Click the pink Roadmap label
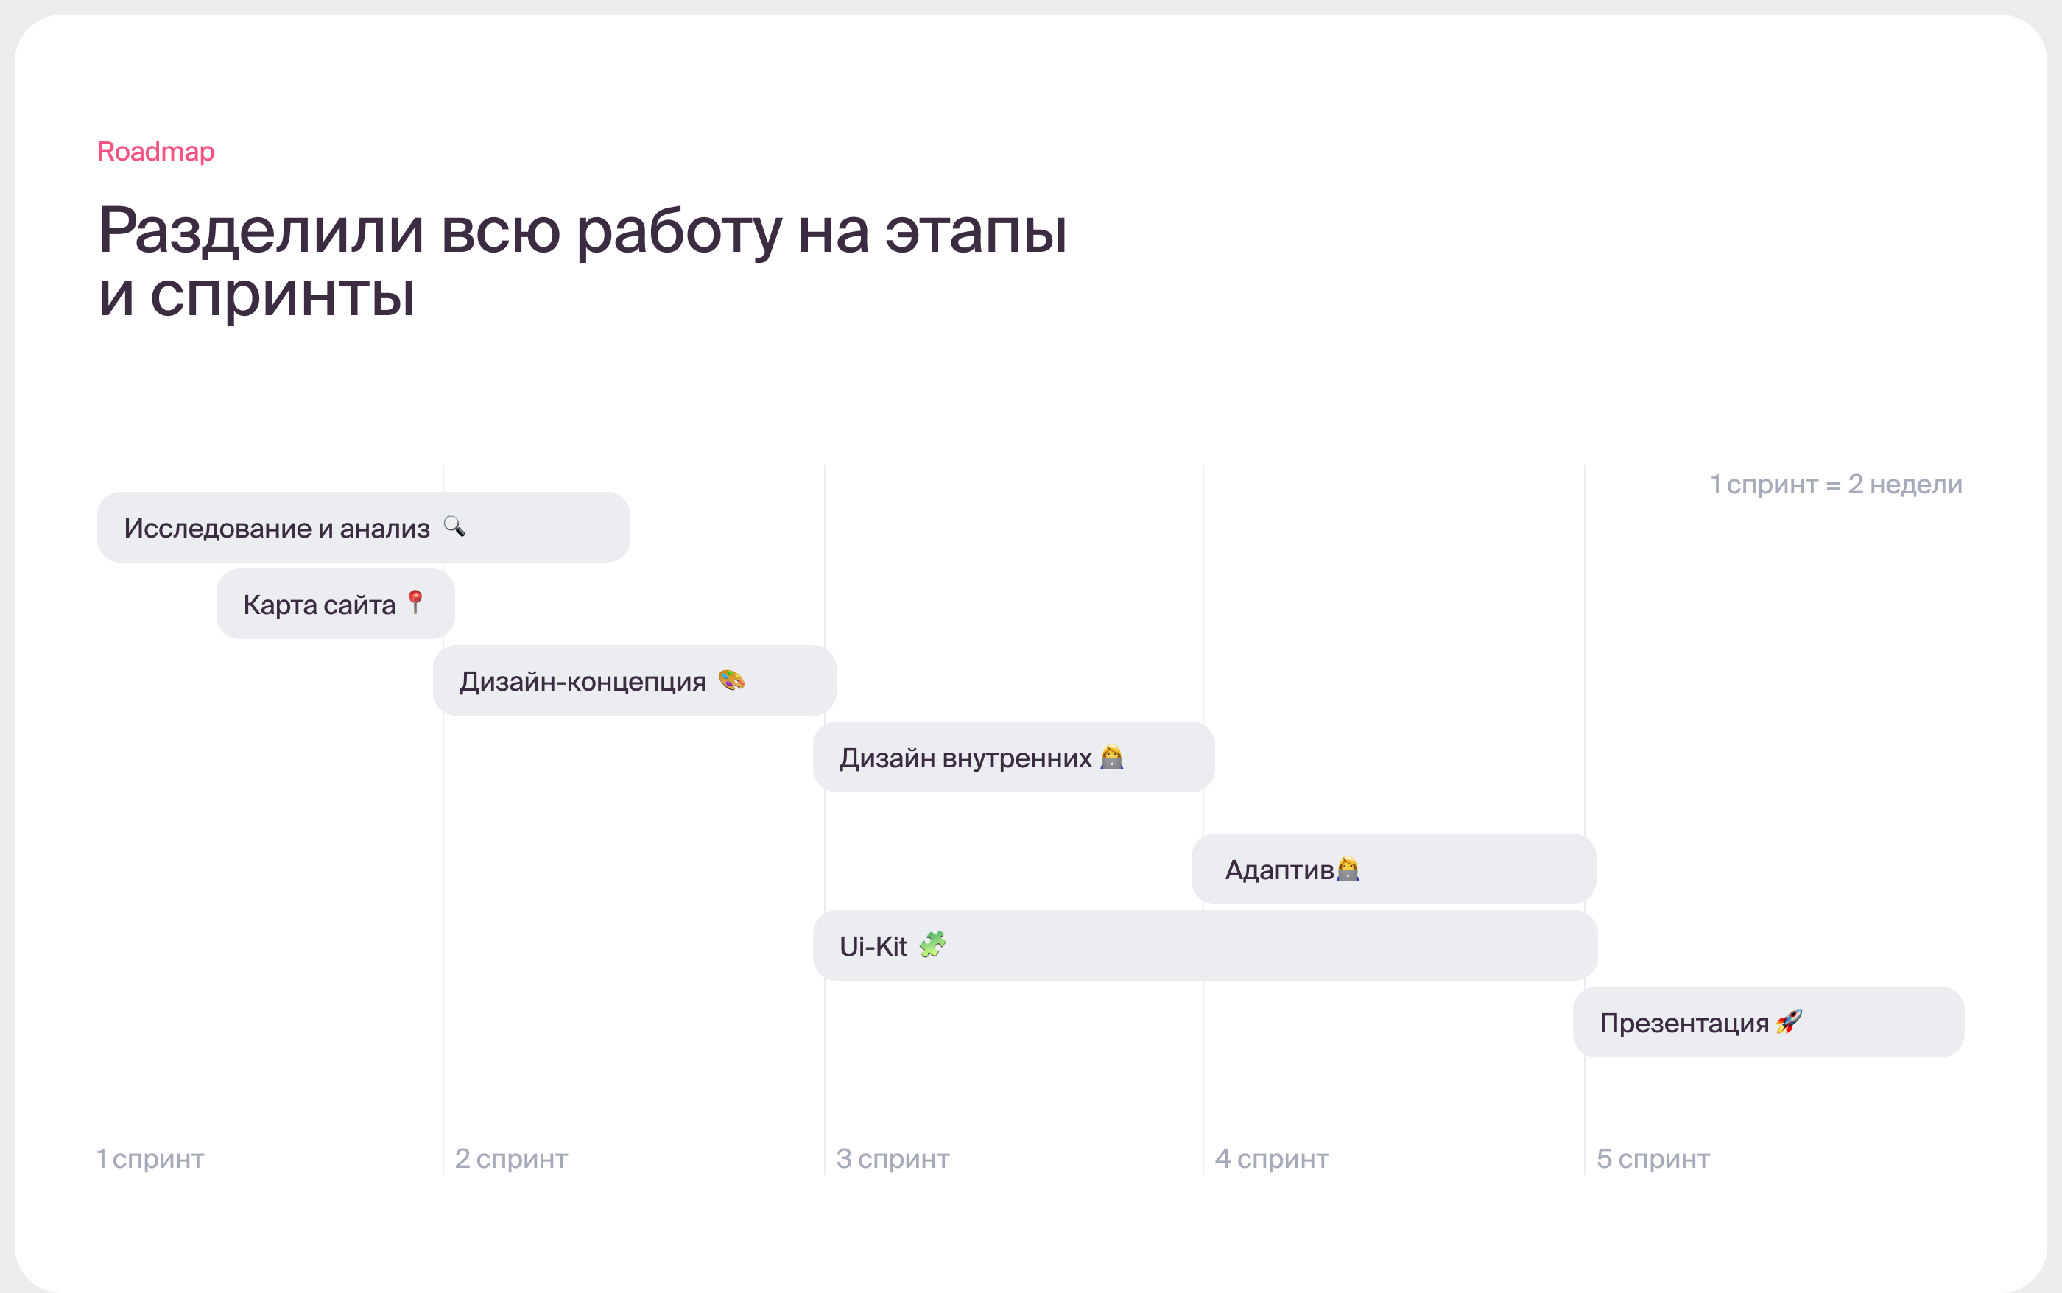Image resolution: width=2062 pixels, height=1293 pixels. (155, 152)
